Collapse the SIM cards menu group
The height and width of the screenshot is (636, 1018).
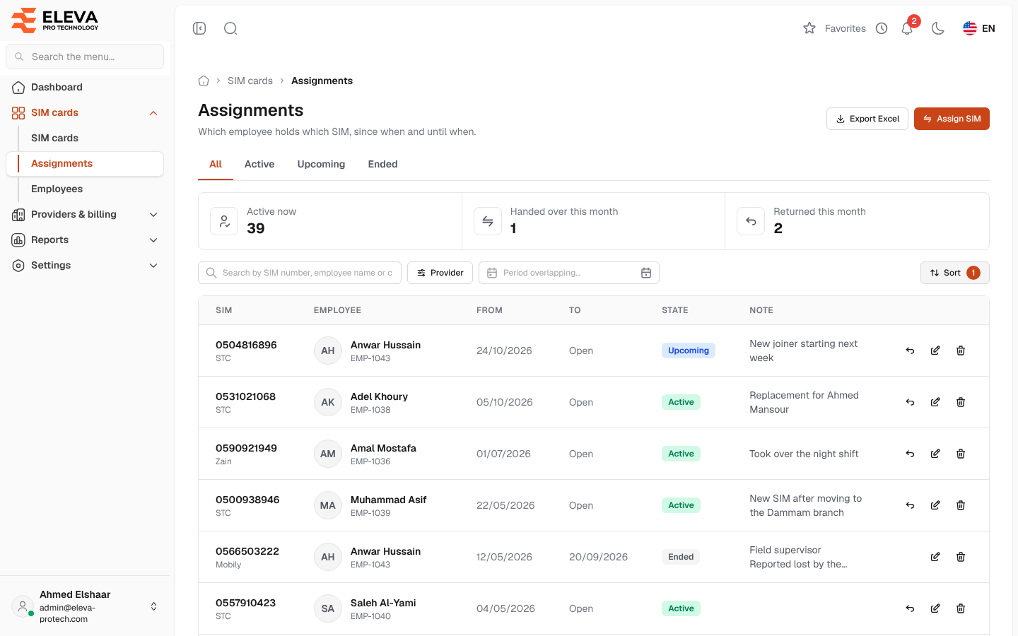[x=85, y=112]
